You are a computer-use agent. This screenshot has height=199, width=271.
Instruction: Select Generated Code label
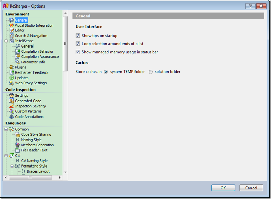[28, 101]
